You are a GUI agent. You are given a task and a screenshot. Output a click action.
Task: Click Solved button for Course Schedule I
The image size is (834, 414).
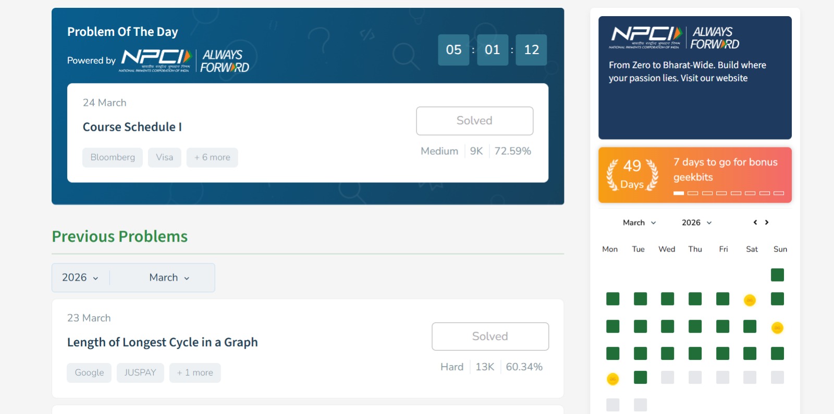pyautogui.click(x=474, y=121)
